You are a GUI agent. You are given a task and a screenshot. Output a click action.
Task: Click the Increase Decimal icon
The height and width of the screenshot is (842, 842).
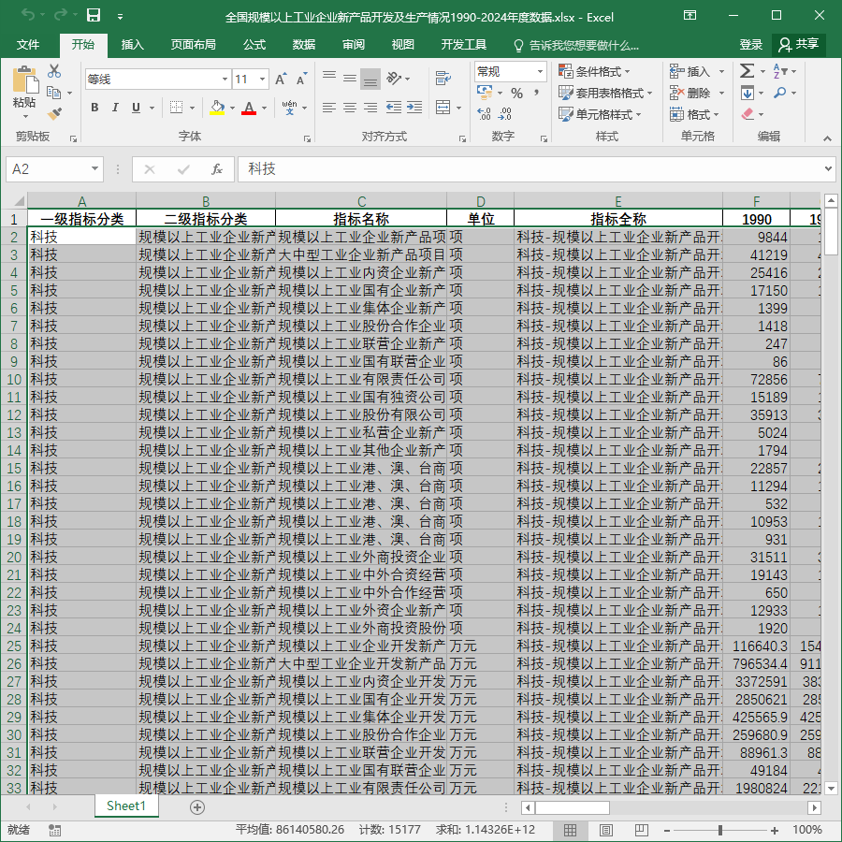click(484, 114)
